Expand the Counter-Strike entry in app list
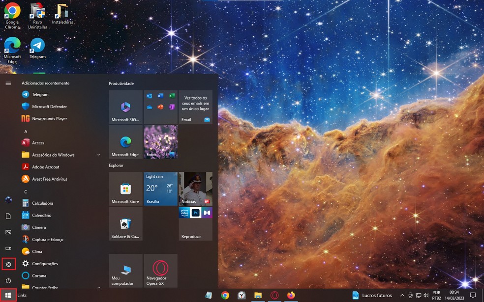Viewport: 484px width, 302px height. [x=98, y=287]
